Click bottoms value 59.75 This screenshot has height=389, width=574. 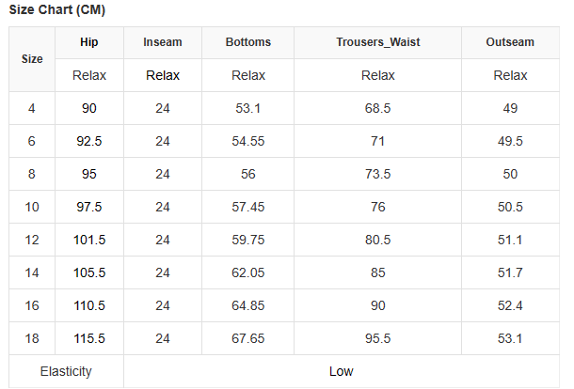coord(248,240)
